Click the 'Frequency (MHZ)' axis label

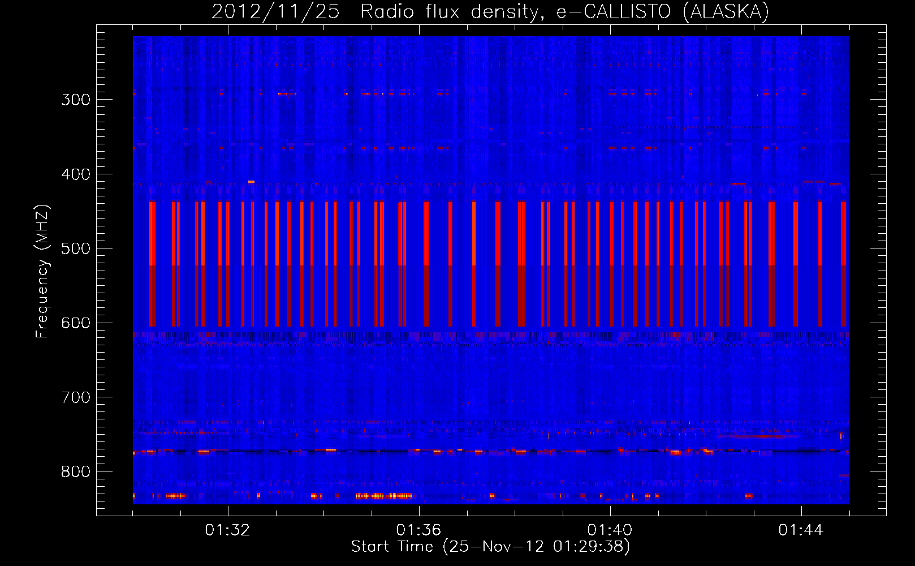tap(42, 272)
